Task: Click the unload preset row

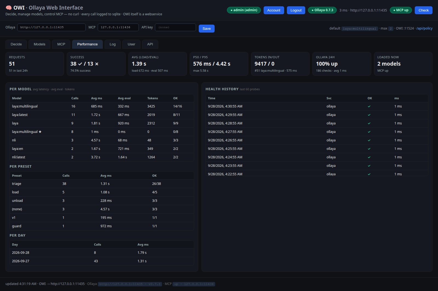Action: (102, 201)
